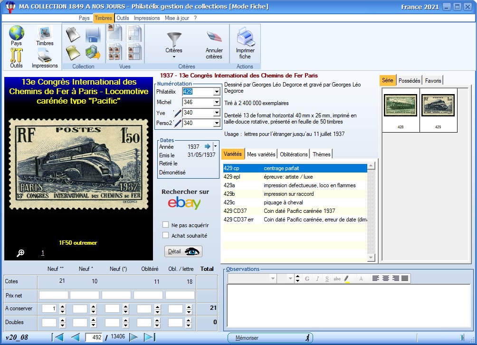
Task: Open the Année small dropdown arrow
Action: 215,146
